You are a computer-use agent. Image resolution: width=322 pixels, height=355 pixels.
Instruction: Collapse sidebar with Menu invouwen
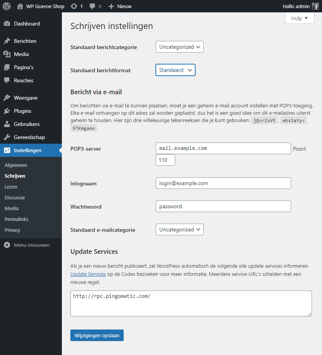(x=31, y=245)
